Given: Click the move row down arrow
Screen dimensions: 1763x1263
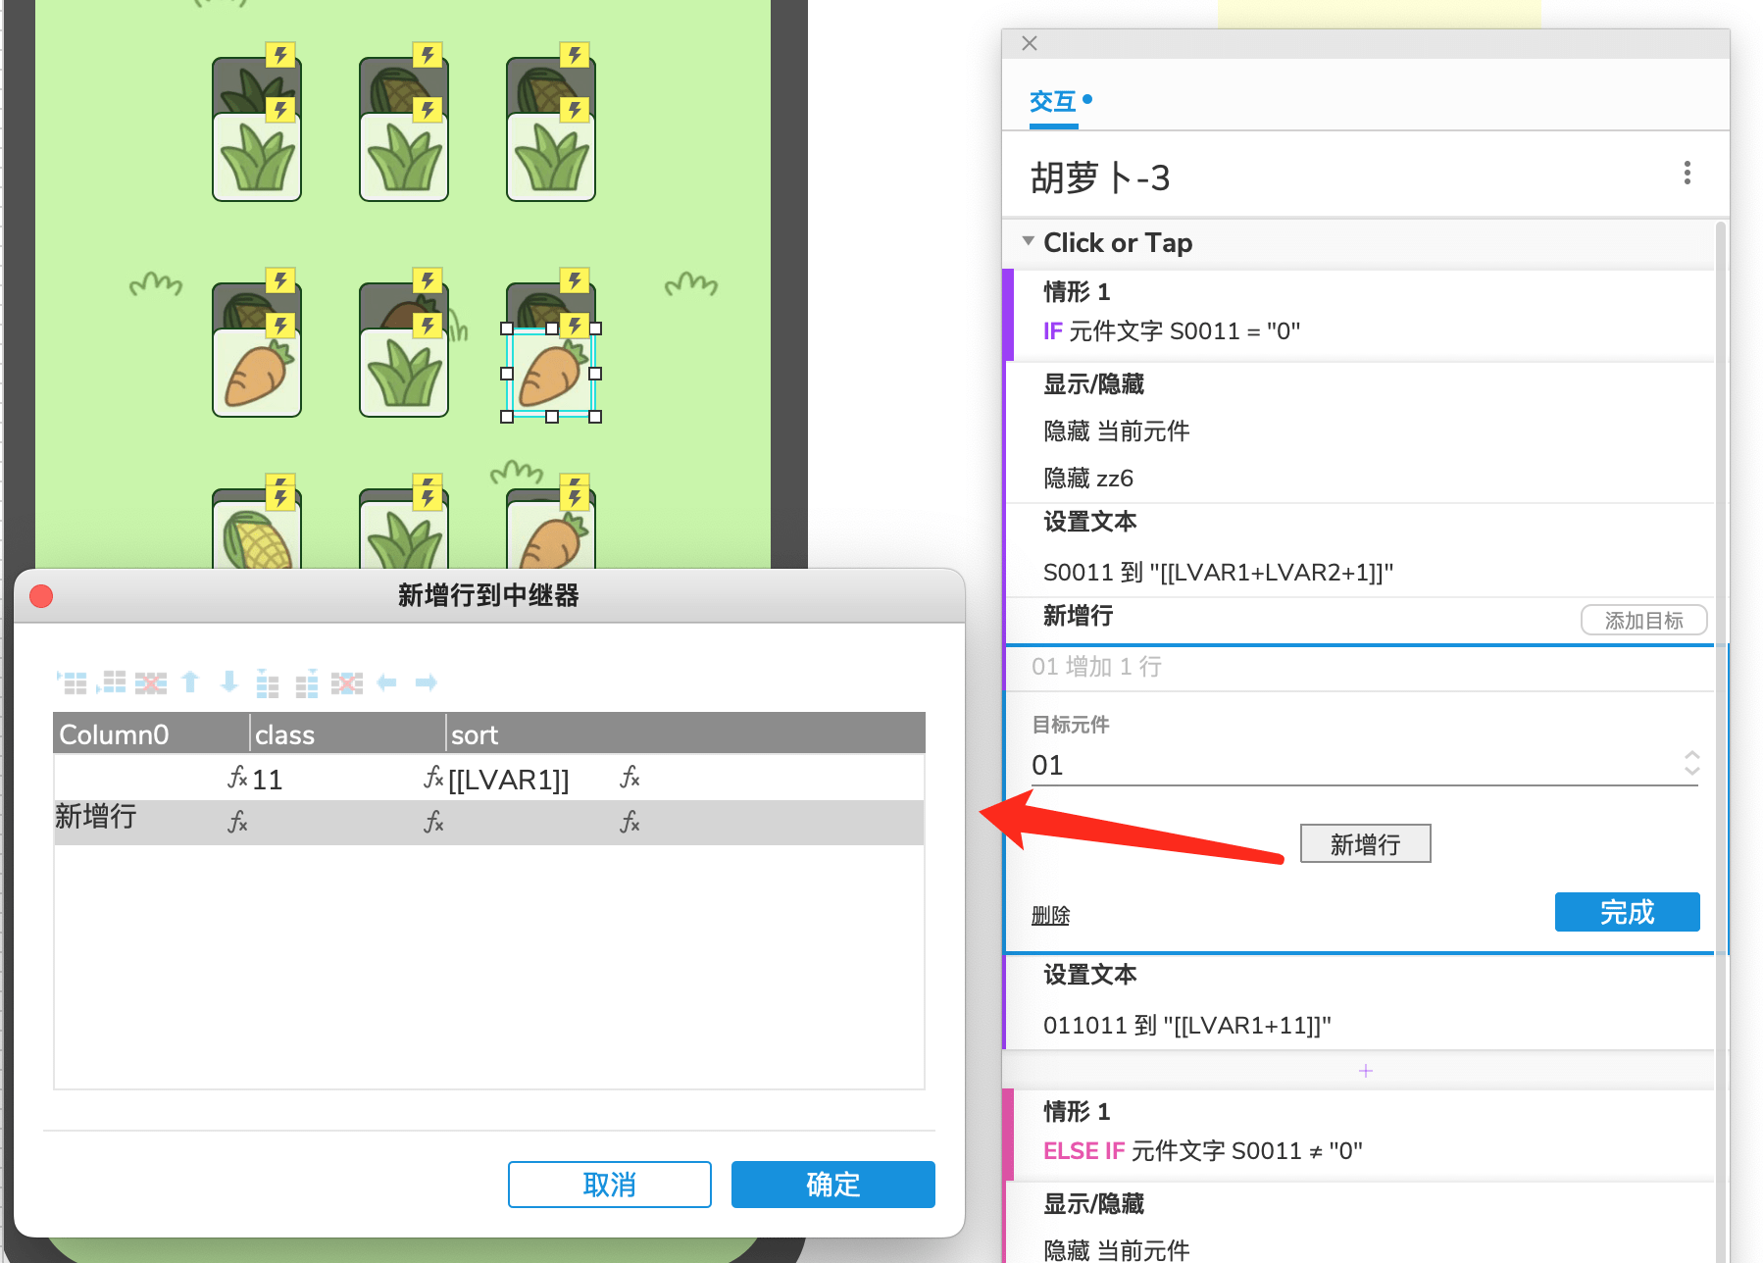Looking at the screenshot, I should pyautogui.click(x=229, y=682).
